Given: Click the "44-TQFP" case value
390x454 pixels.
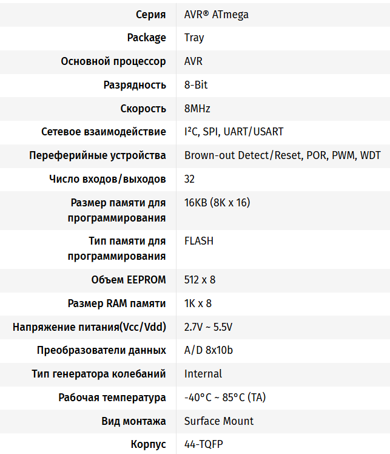Looking at the screenshot, I should 204,444.
